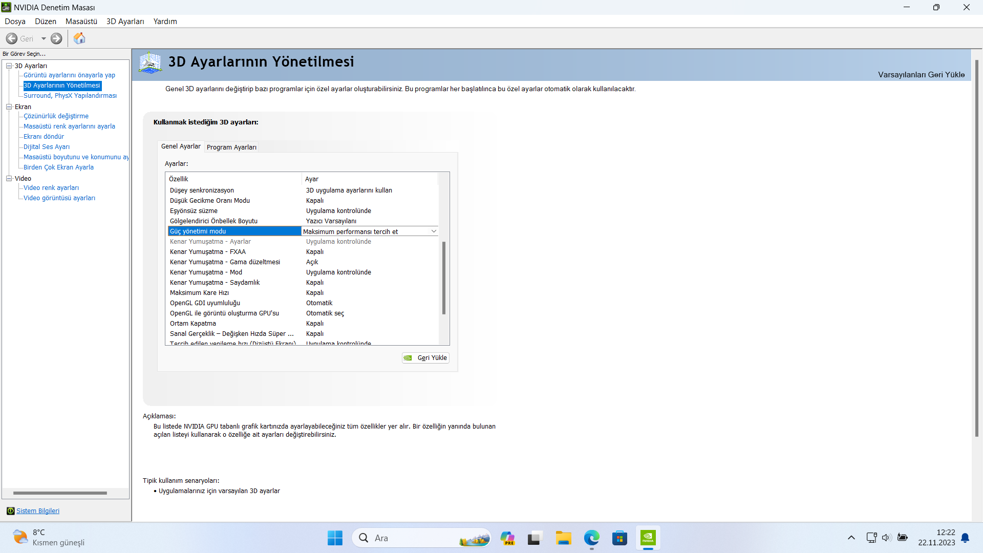
Task: Open Microsoft Store taskbar icon
Action: [x=619, y=538]
